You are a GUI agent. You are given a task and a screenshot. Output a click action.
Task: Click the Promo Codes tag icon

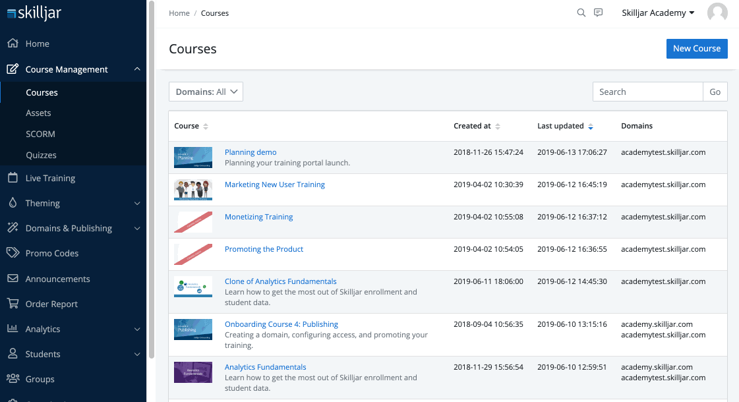pyautogui.click(x=13, y=253)
